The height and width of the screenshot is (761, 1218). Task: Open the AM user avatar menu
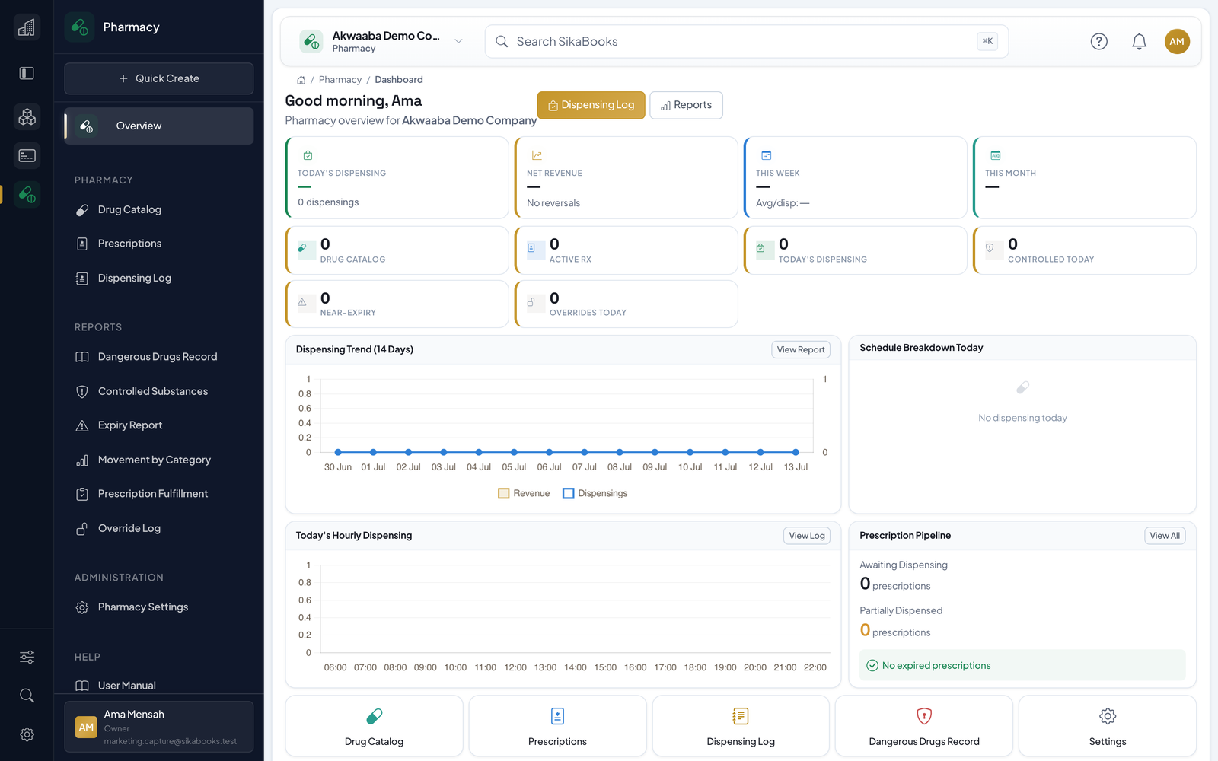[1177, 42]
